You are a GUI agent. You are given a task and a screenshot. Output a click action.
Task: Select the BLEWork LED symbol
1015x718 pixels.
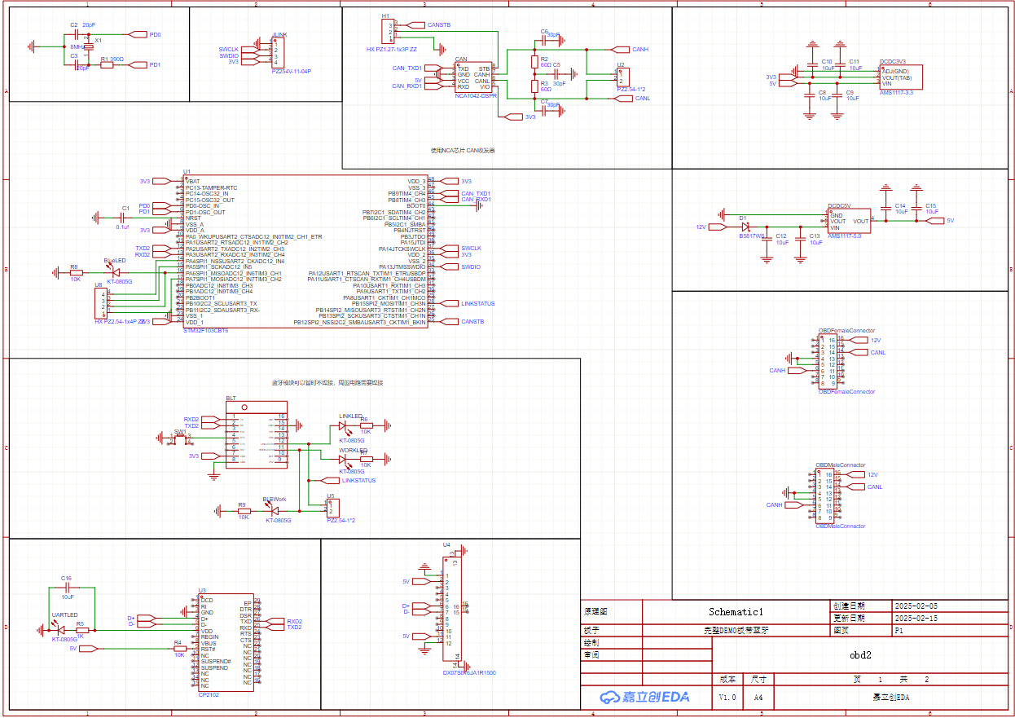click(x=273, y=511)
